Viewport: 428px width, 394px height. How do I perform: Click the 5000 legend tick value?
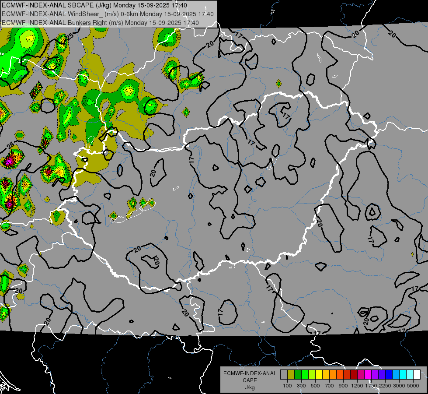click(x=413, y=386)
